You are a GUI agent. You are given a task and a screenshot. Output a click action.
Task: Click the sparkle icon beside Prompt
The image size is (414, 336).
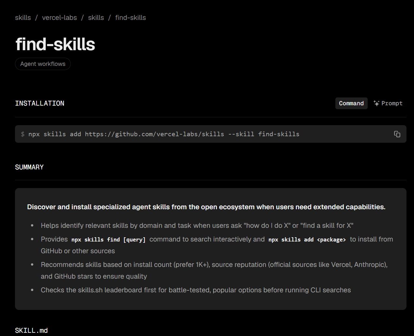[x=376, y=103]
